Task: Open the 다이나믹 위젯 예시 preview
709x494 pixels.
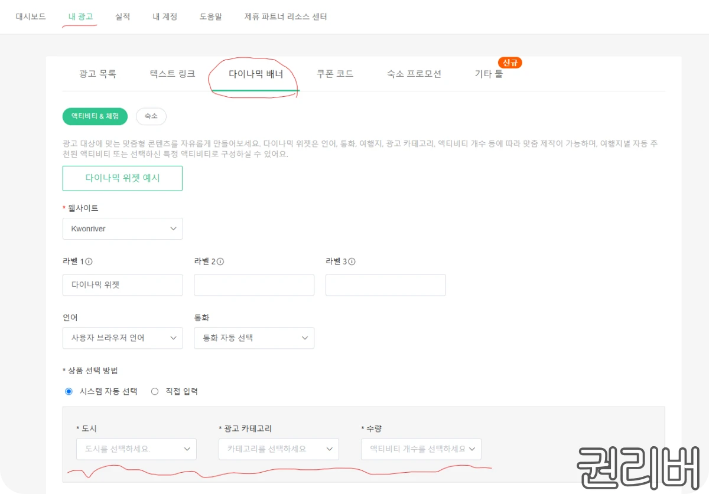Action: click(x=122, y=178)
